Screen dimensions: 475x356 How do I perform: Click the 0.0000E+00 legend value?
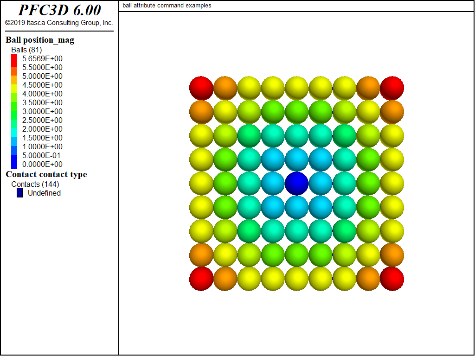[42, 164]
